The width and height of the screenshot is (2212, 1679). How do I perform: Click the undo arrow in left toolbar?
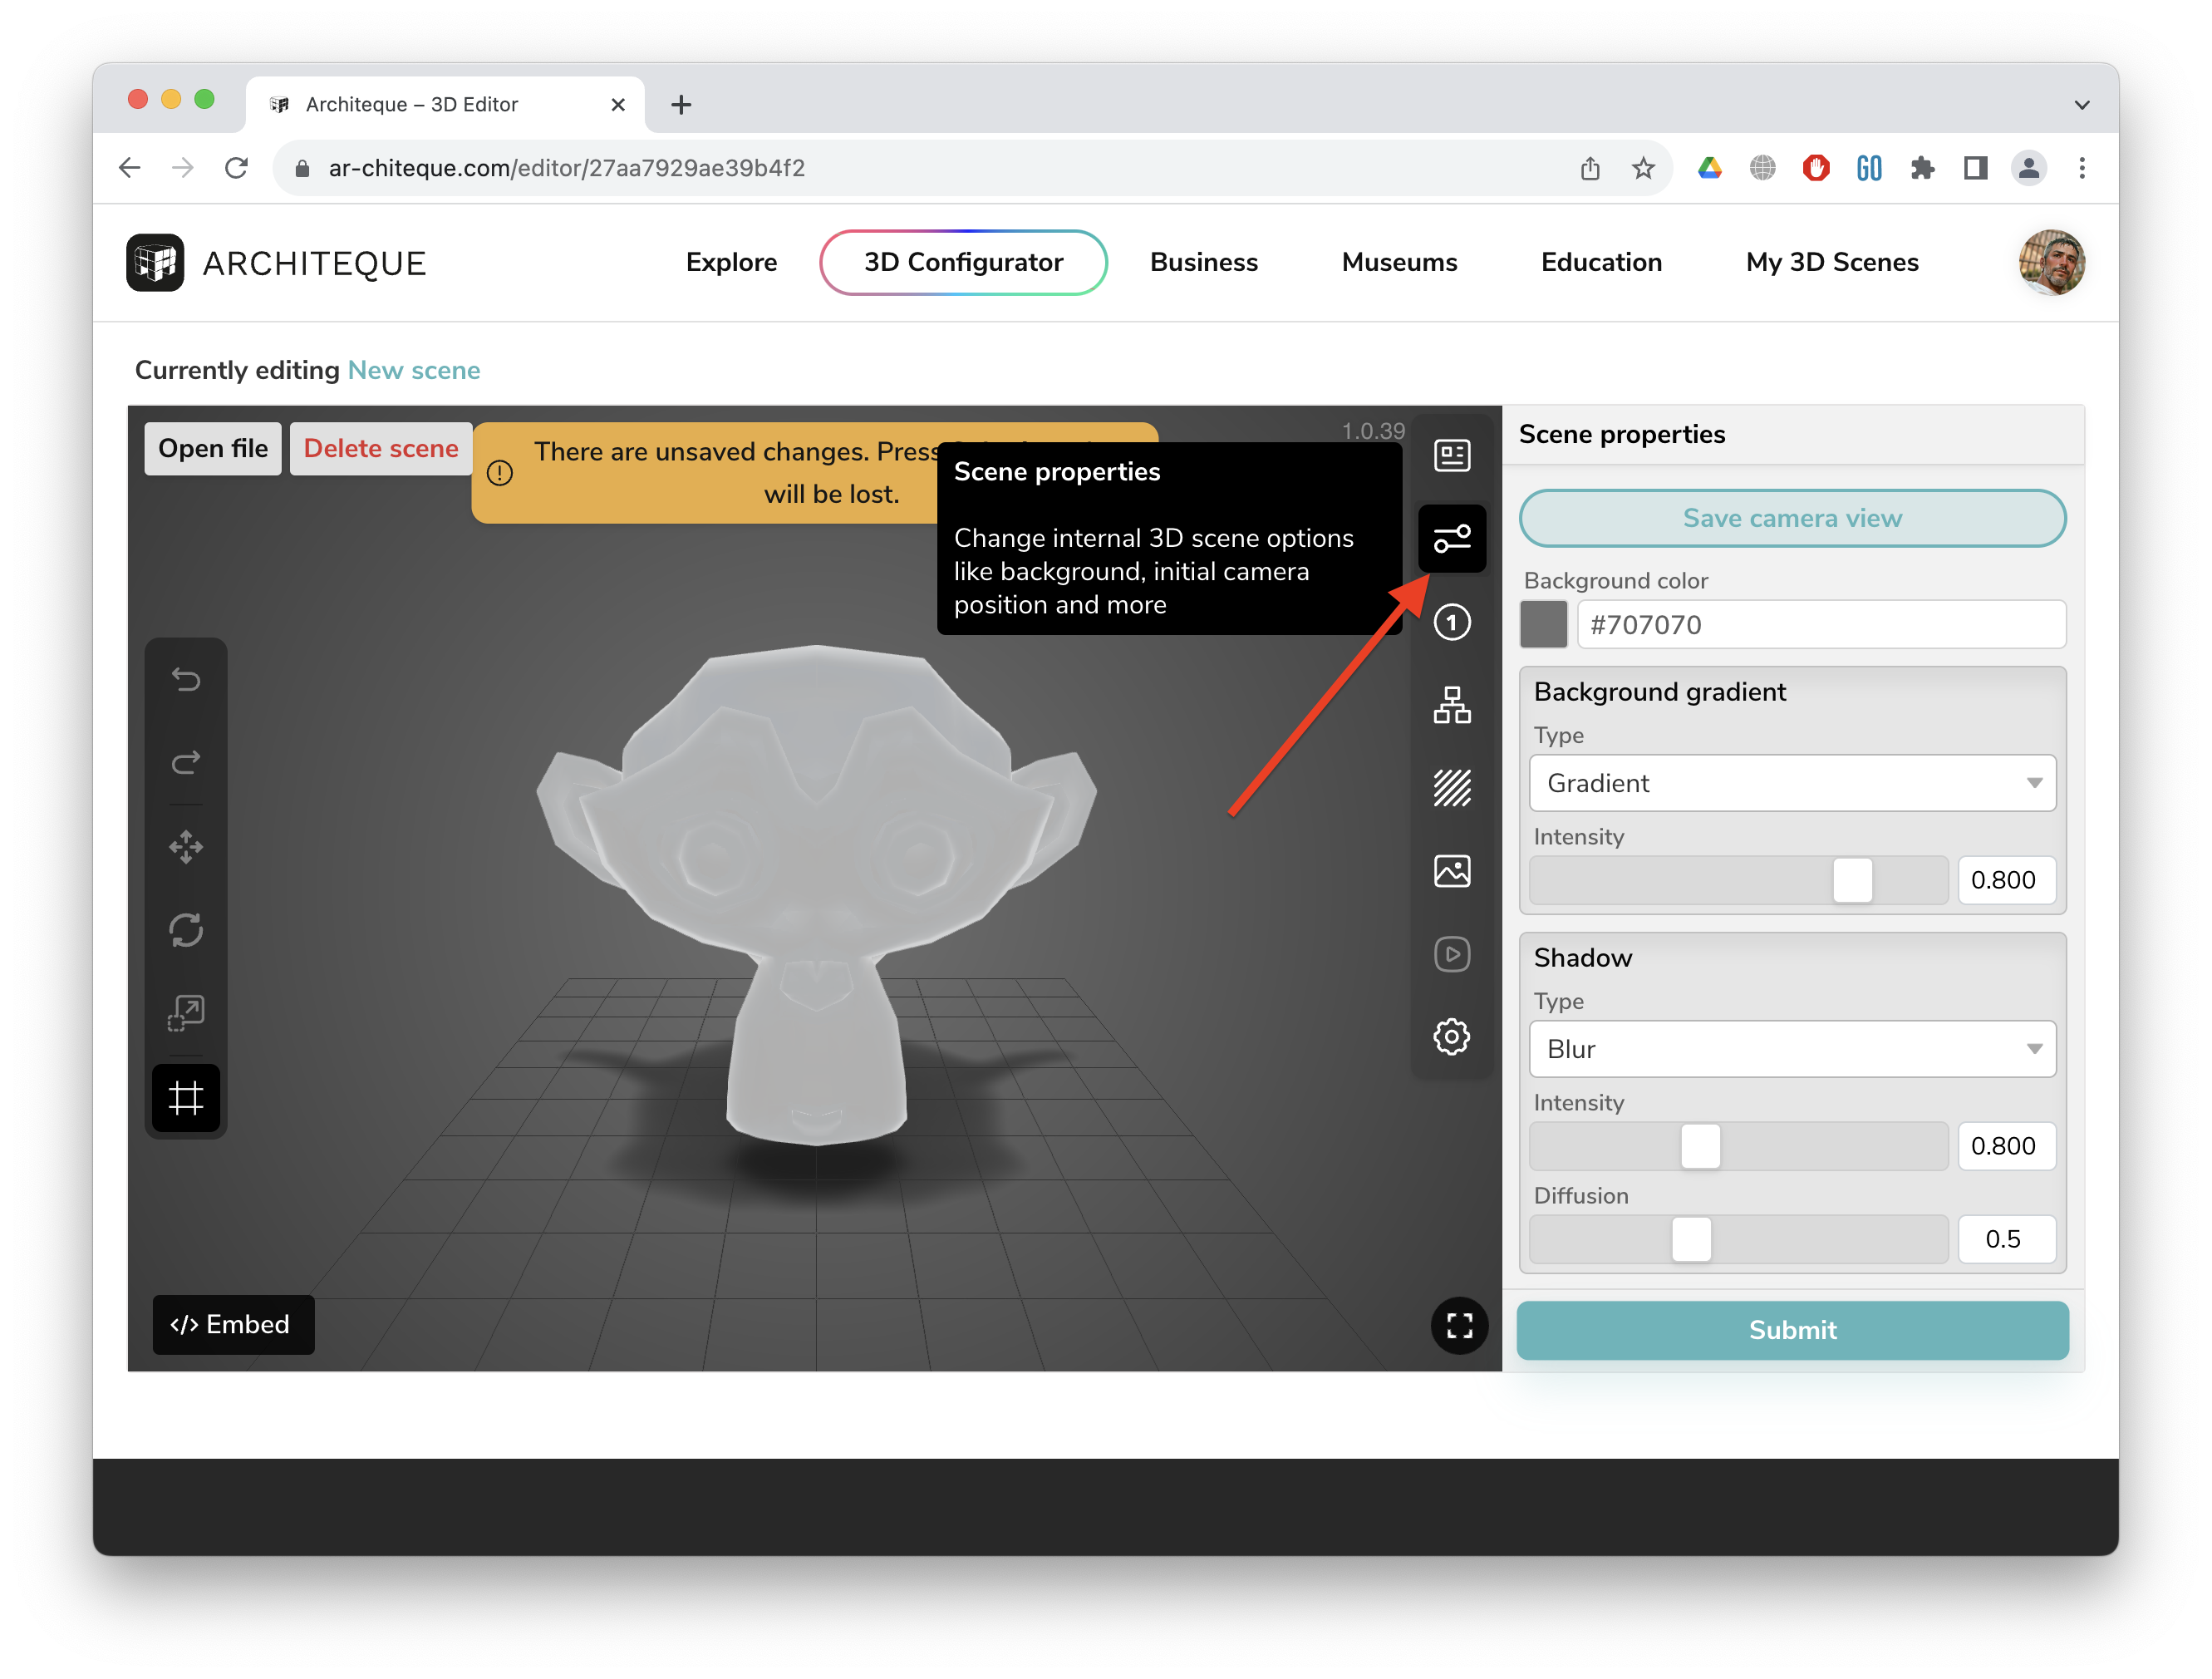[x=186, y=680]
